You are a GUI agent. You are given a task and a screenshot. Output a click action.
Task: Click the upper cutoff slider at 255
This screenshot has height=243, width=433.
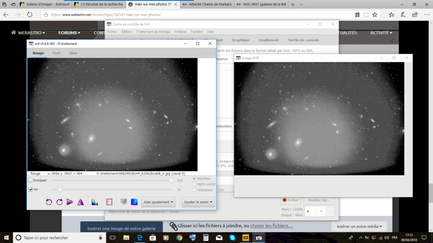[171, 180]
